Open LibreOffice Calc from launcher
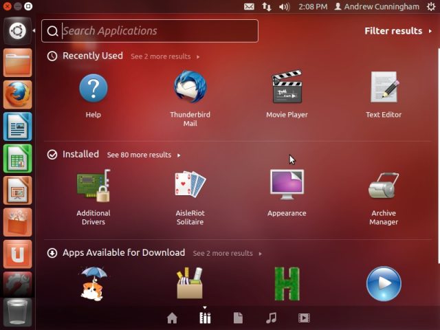Image resolution: width=440 pixels, height=330 pixels. point(17,159)
